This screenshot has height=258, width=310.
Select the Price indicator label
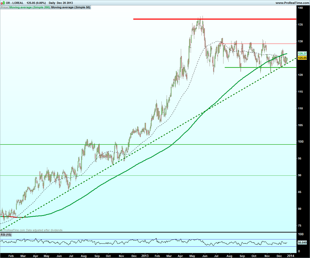(4, 7)
